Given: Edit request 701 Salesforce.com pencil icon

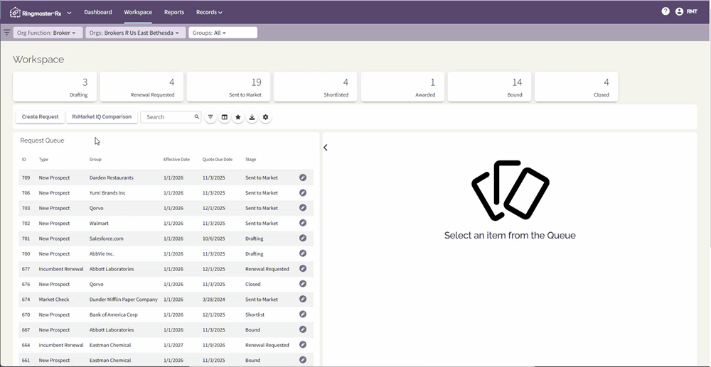Looking at the screenshot, I should (x=303, y=238).
